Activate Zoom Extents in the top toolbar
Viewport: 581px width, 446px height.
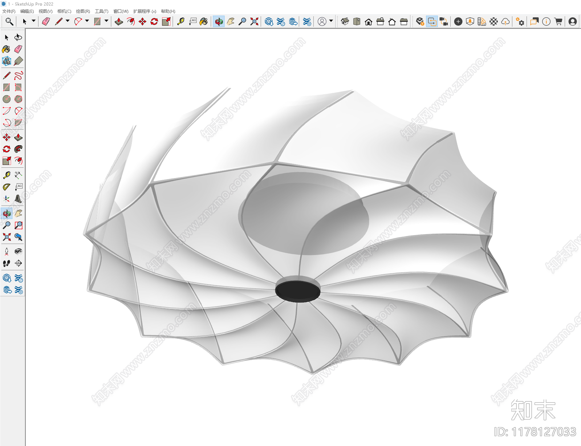click(254, 21)
